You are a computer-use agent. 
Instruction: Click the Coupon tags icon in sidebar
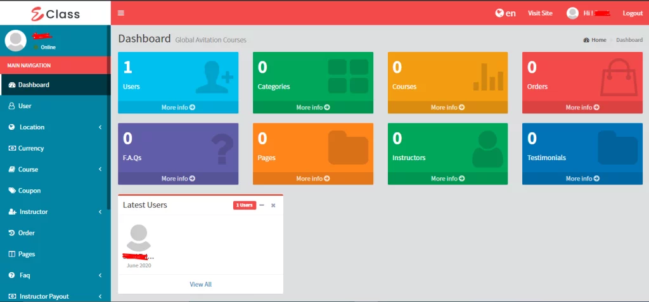[x=12, y=191]
